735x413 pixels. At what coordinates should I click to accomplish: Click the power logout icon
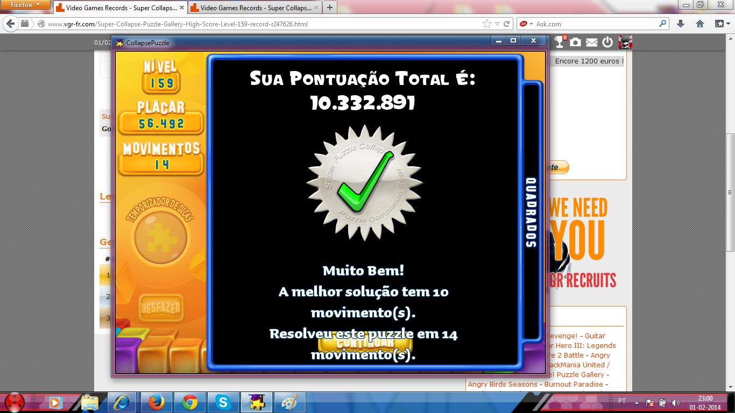(607, 42)
